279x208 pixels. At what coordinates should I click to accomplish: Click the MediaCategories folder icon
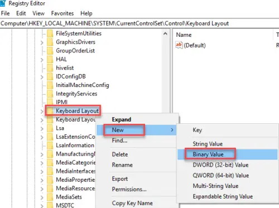(x=50, y=163)
